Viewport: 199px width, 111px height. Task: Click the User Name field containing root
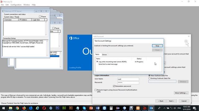pos(128,79)
